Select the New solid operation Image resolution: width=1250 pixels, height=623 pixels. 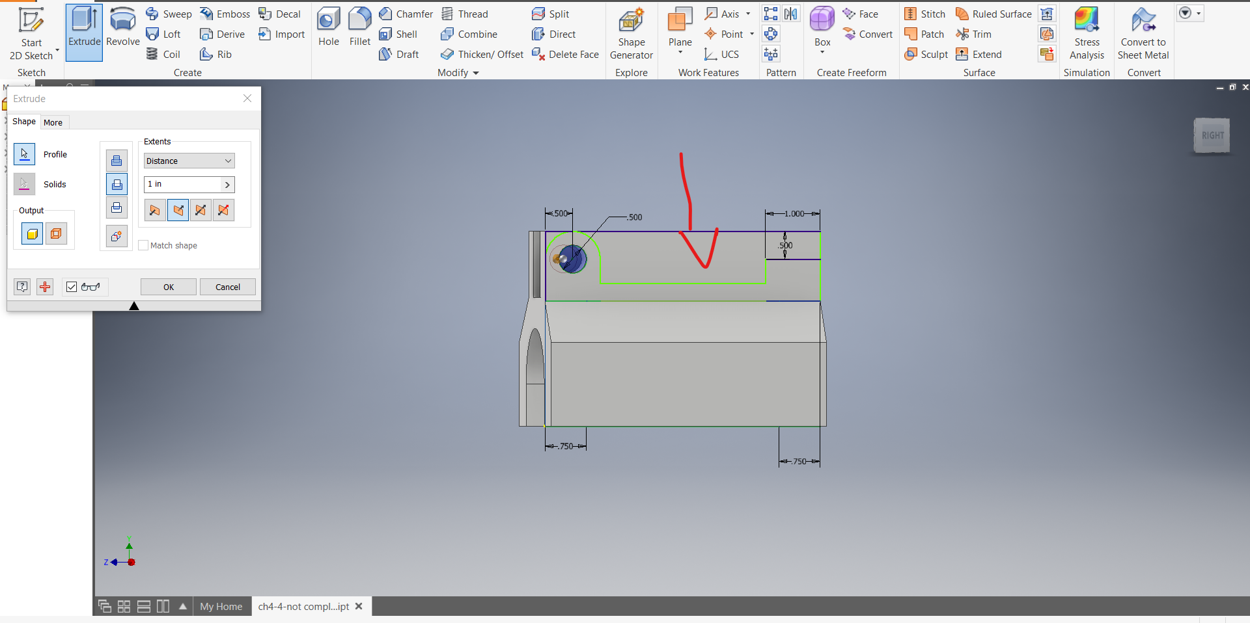[117, 236]
